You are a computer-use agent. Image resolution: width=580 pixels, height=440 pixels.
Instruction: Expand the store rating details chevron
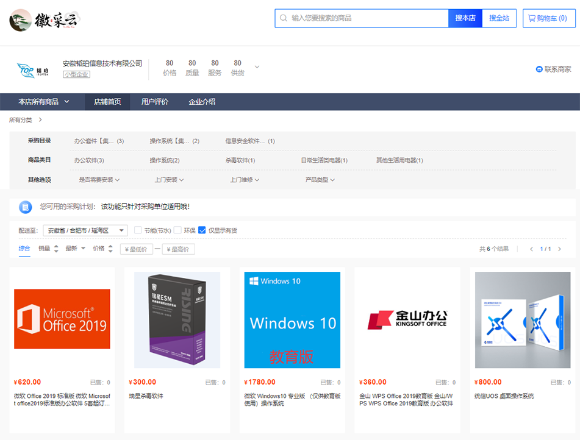(257, 67)
